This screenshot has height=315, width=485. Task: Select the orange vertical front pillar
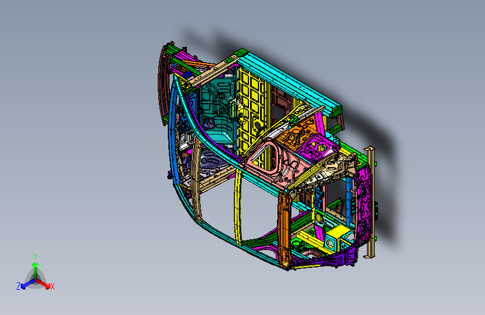tap(285, 229)
